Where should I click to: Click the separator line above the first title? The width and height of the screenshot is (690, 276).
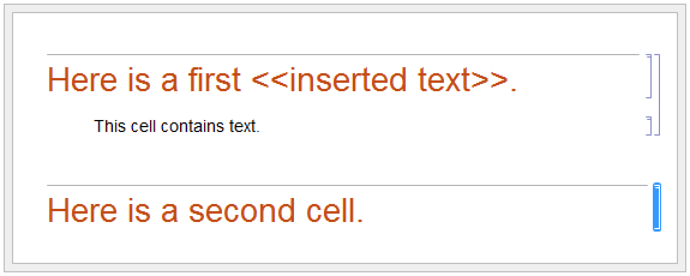click(x=342, y=55)
